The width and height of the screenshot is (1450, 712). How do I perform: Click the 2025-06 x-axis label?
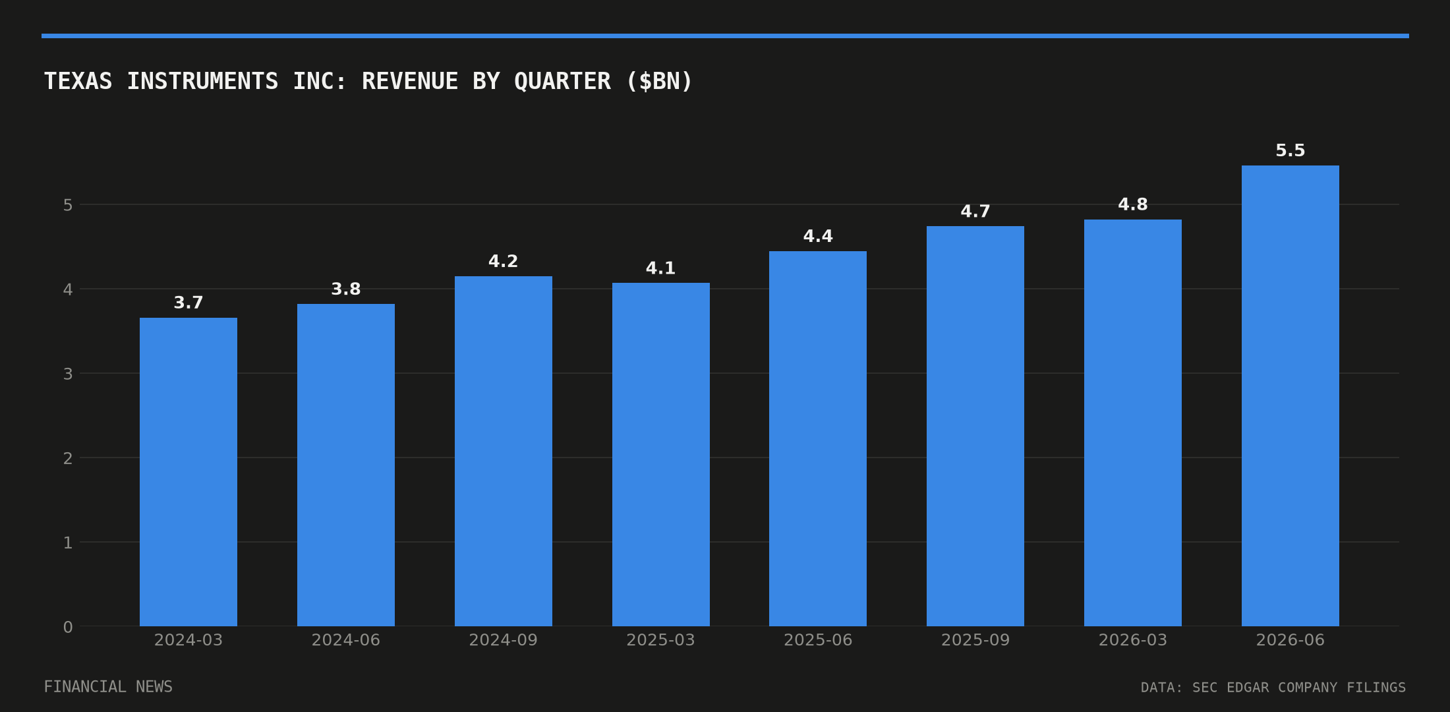click(x=818, y=640)
